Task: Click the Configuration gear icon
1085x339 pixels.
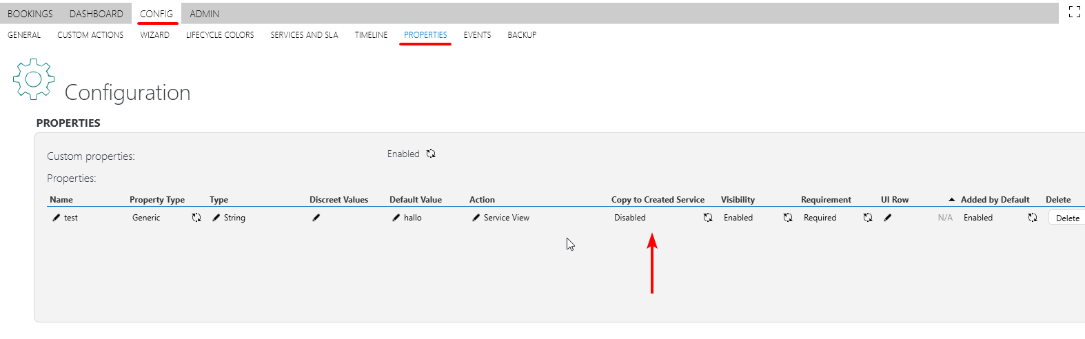Action: [x=34, y=79]
